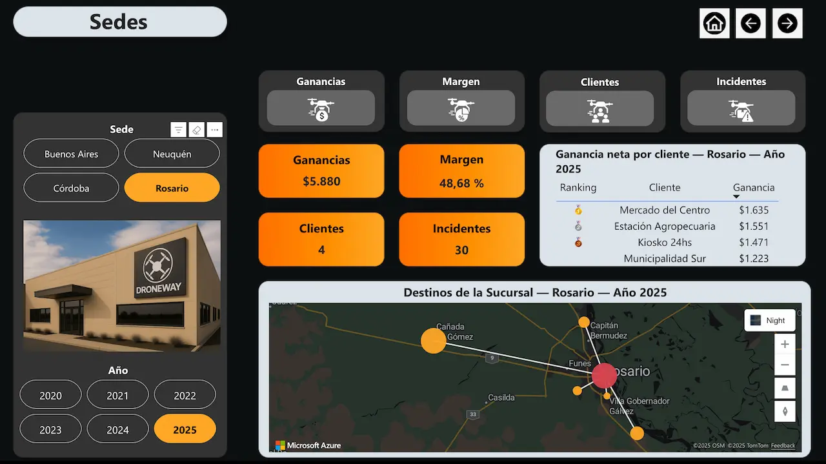
Task: Select the Buenos Aires sede
Action: point(71,154)
